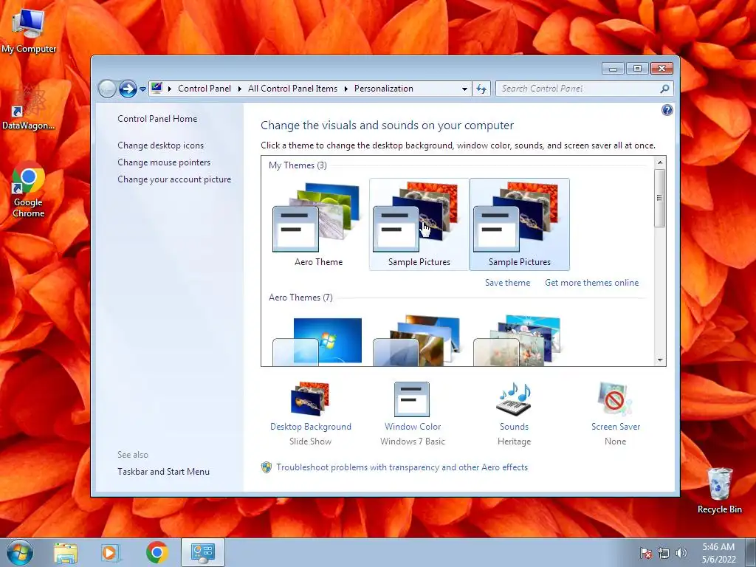This screenshot has width=756, height=567.
Task: Click the Back navigation arrow button
Action: tap(107, 89)
